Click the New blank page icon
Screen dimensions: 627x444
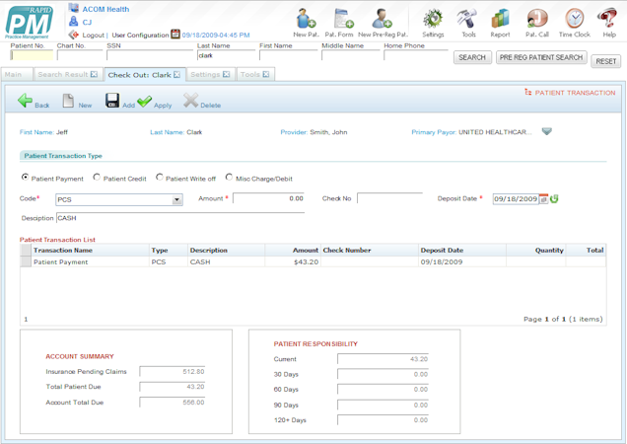pos(68,101)
